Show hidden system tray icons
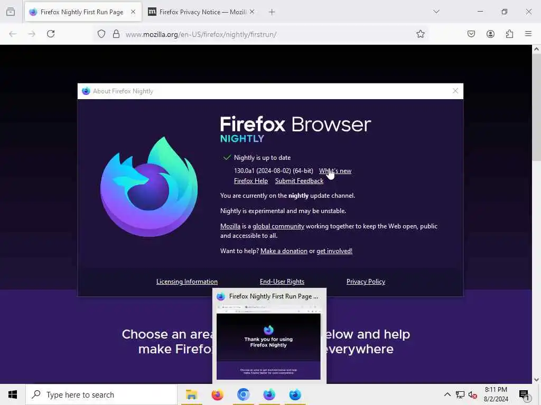541x405 pixels. coord(447,394)
